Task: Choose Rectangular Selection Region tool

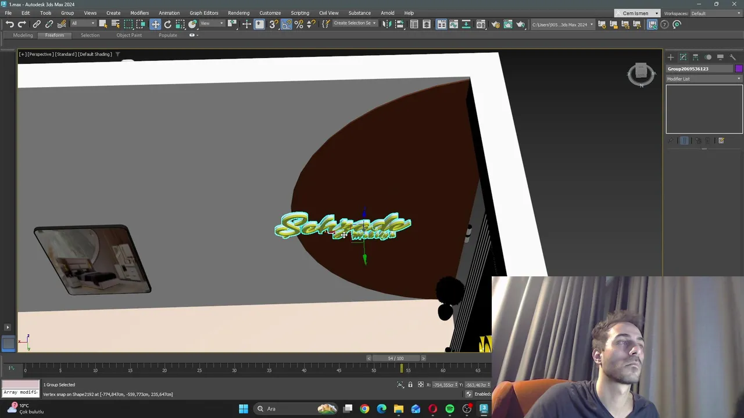Action: point(128,24)
